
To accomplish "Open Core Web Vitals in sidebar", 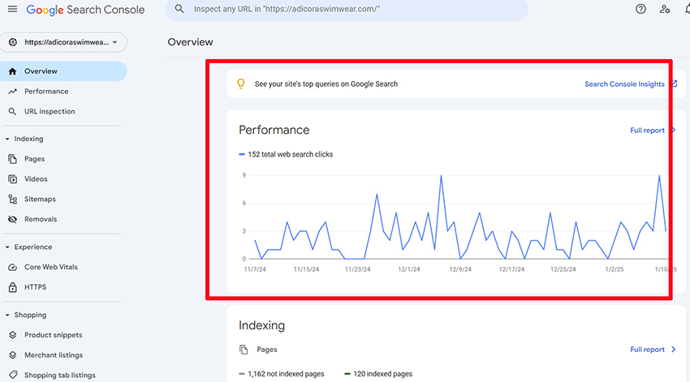I will [50, 268].
